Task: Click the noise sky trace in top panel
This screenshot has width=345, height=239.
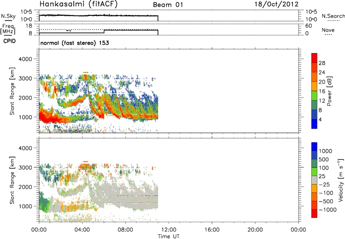Action: [99, 16]
